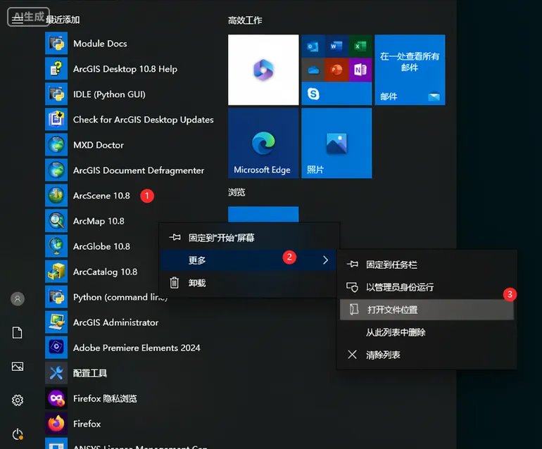Launch ArcGIS Desktop 10.8 Help icon
Image resolution: width=542 pixels, height=449 pixels.
(56, 69)
